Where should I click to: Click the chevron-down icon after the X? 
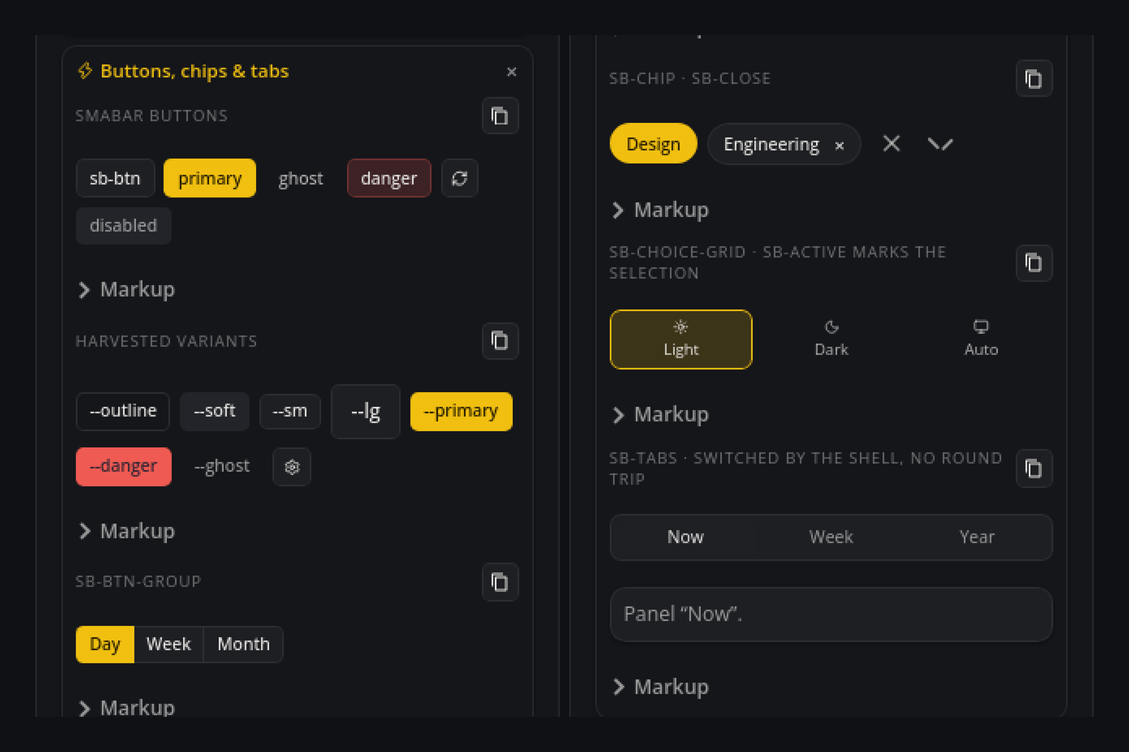(x=940, y=144)
